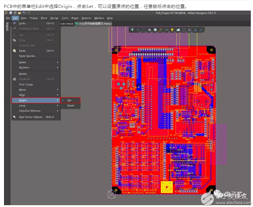Open the View menu
Screen dimensions: 253x207
[x=24, y=18]
